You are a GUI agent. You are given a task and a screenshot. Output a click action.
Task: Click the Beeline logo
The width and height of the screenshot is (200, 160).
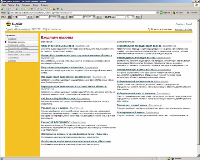pos(14,24)
